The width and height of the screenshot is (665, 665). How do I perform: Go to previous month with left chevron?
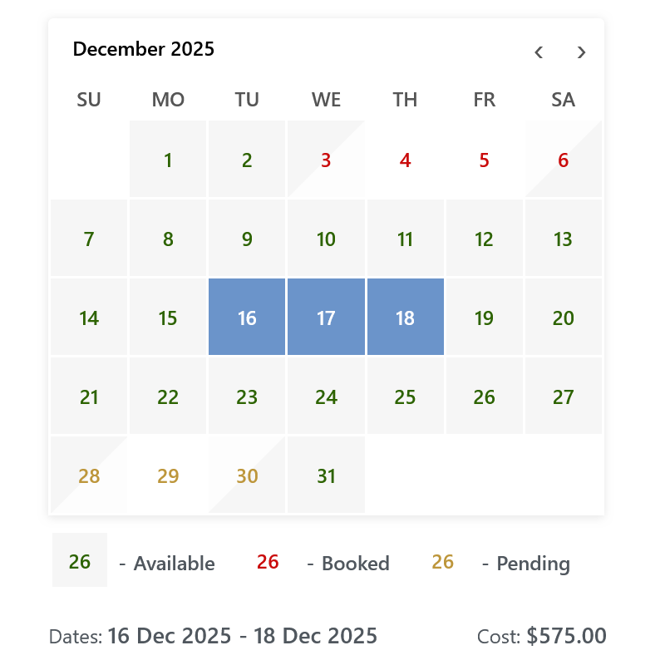point(539,52)
